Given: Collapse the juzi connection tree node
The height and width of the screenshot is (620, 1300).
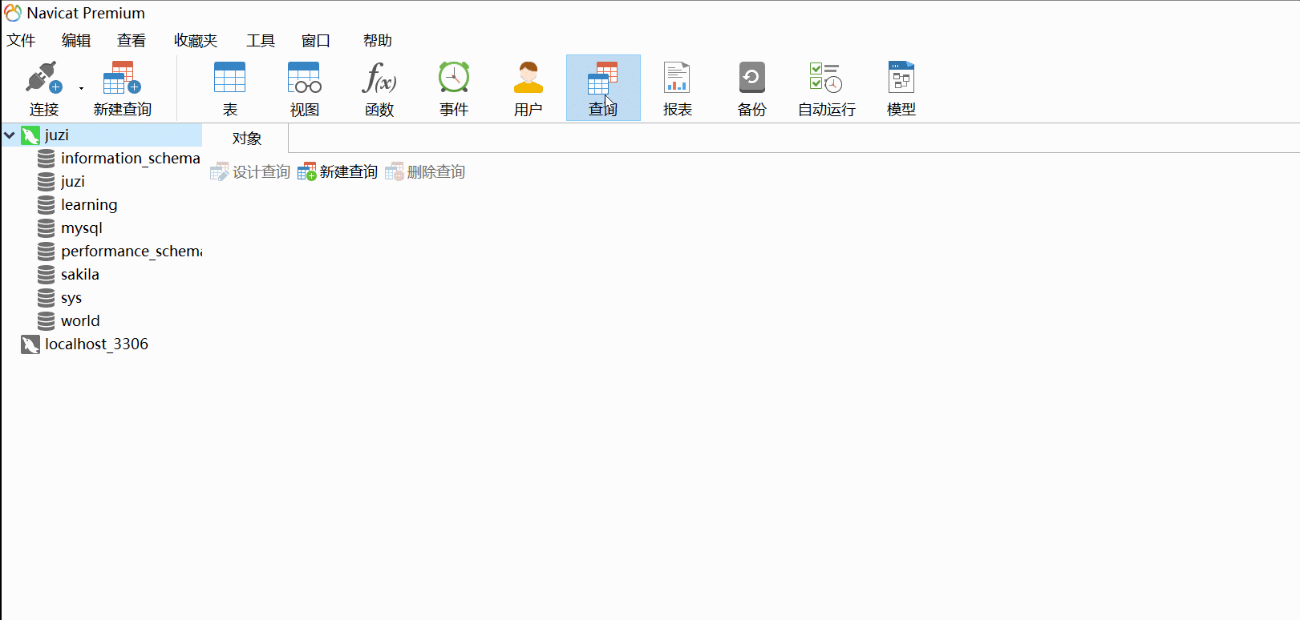Looking at the screenshot, I should tap(10, 135).
